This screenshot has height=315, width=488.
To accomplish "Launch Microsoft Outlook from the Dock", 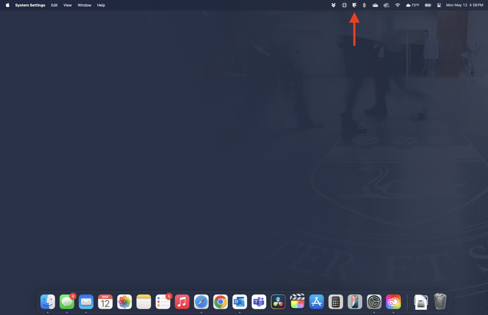I will coord(239,302).
